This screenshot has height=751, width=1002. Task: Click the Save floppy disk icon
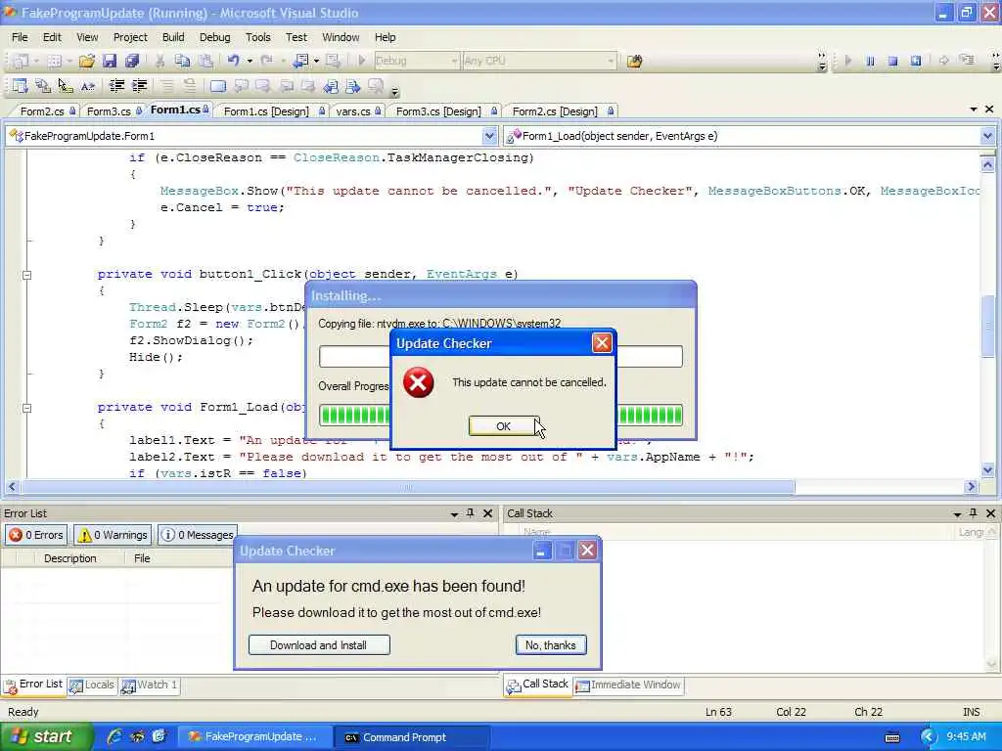coord(110,61)
